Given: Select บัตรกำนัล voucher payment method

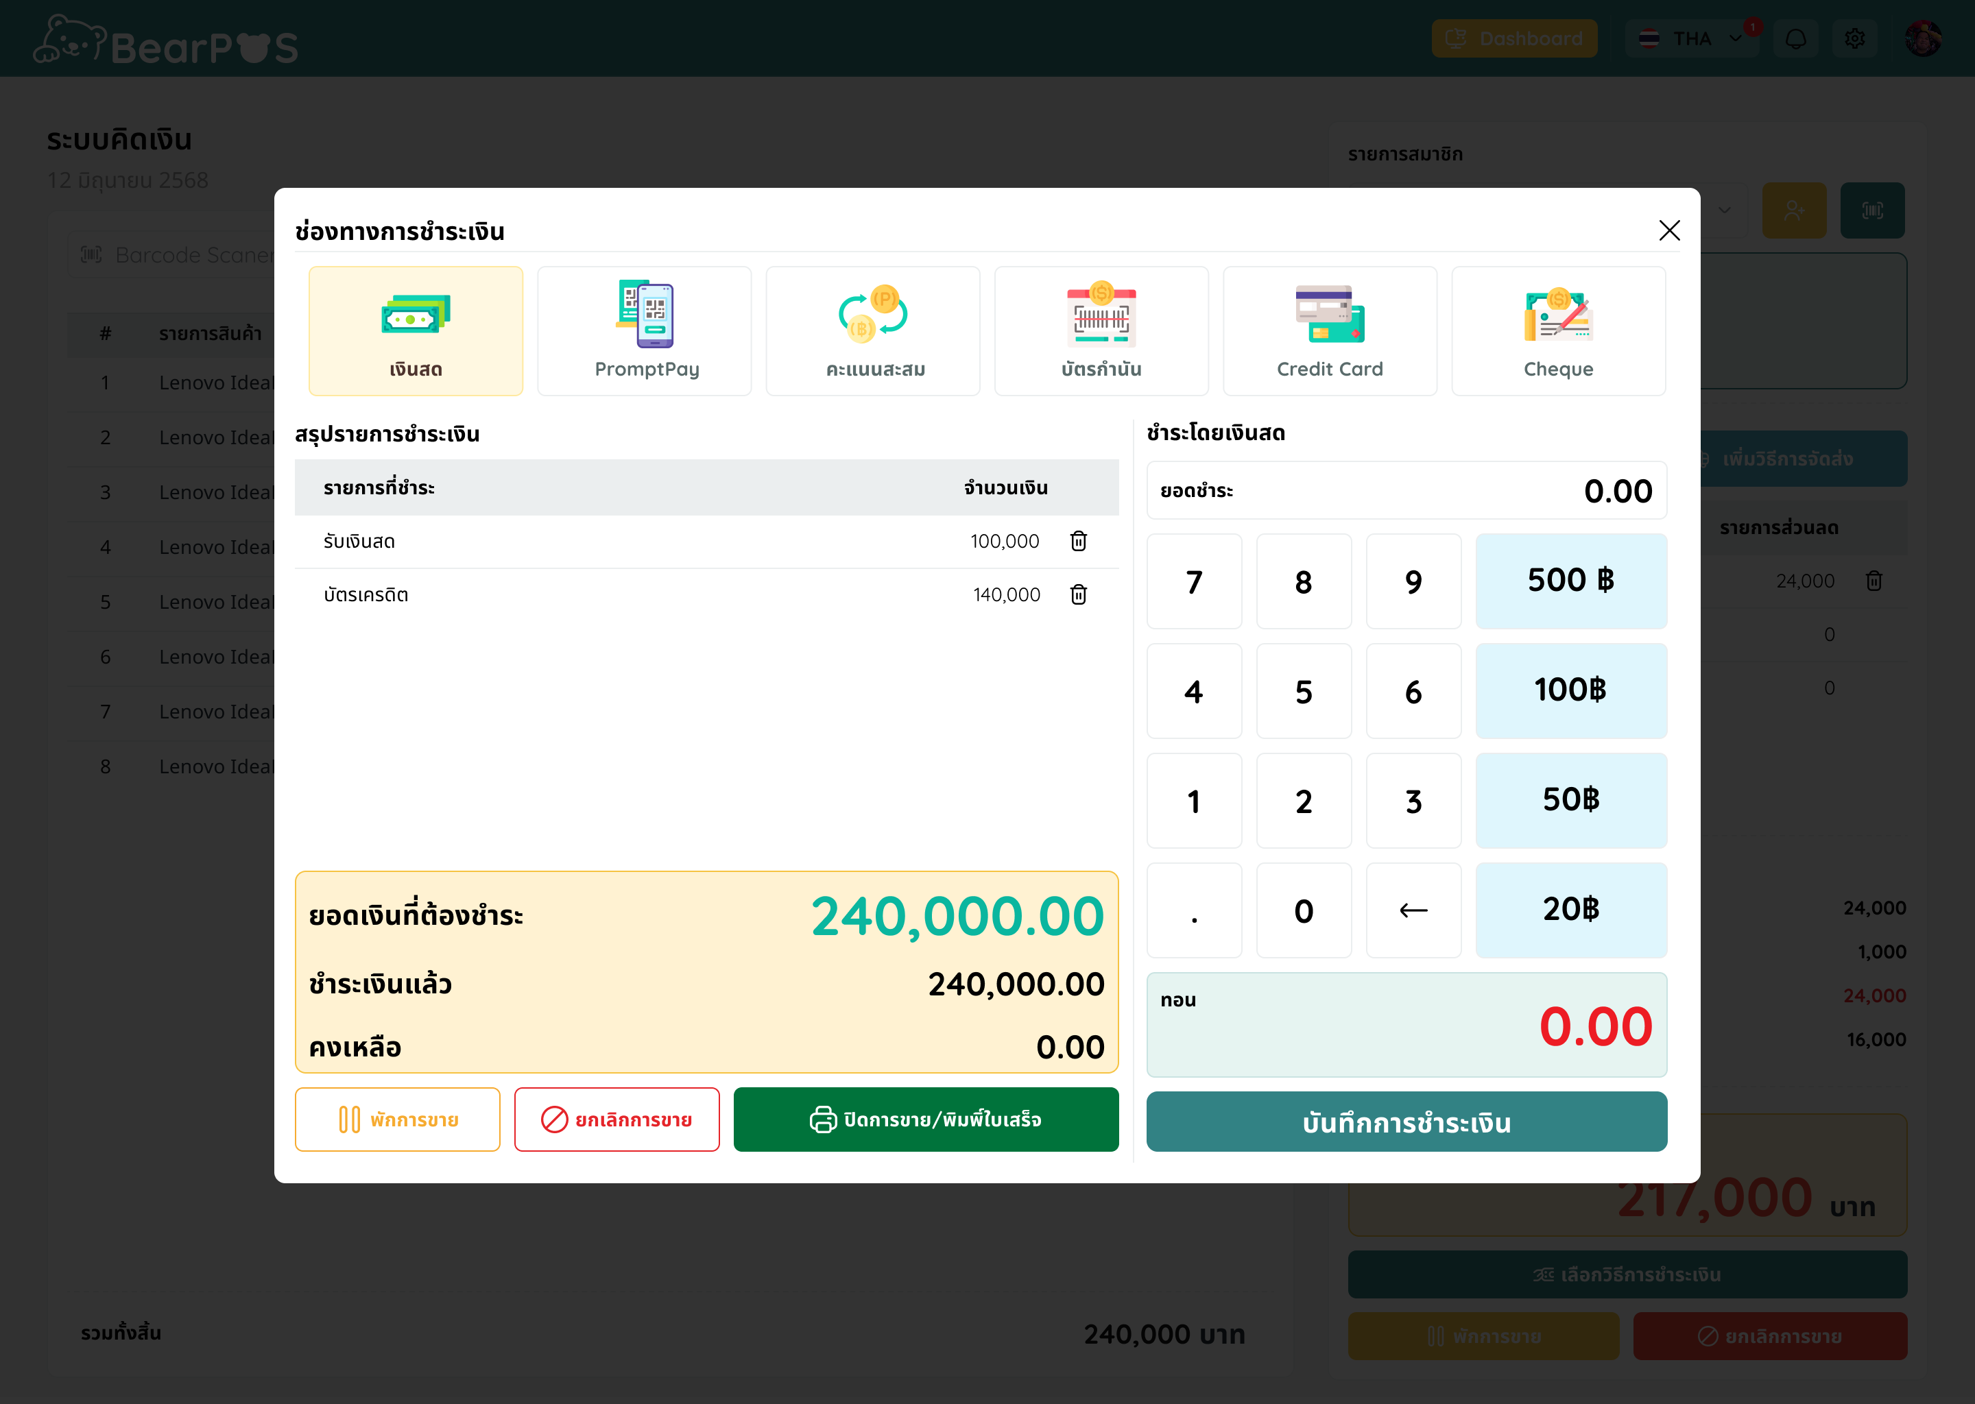Looking at the screenshot, I should click(1101, 331).
